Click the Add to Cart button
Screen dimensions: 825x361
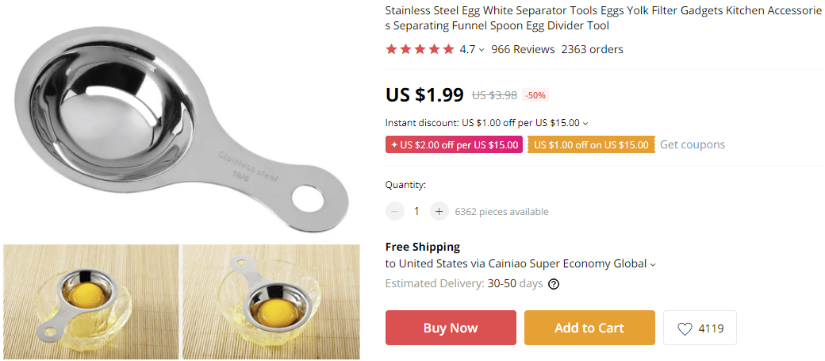coord(589,328)
